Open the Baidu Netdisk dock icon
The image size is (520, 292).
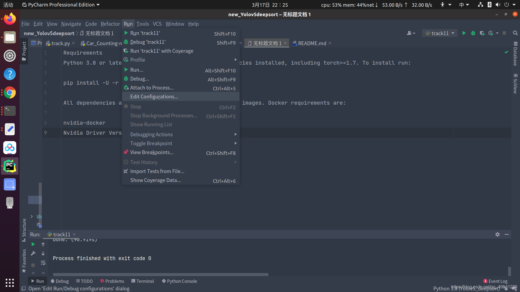(x=10, y=148)
